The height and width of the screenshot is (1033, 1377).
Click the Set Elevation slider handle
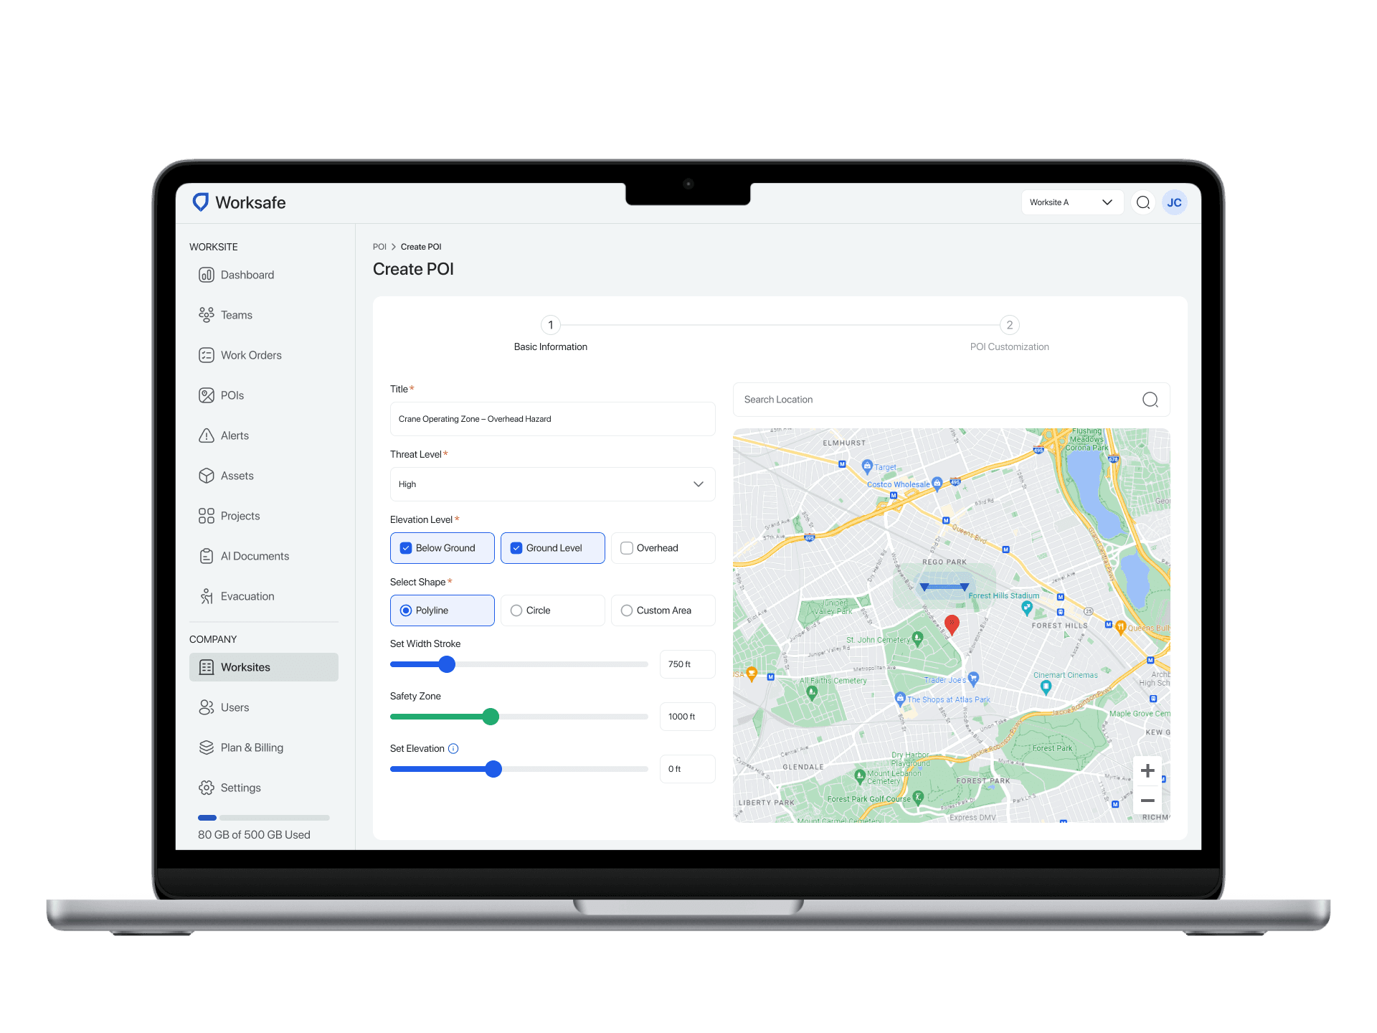(x=493, y=769)
